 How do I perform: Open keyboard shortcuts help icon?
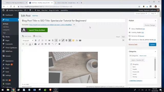(x=59, y=44)
